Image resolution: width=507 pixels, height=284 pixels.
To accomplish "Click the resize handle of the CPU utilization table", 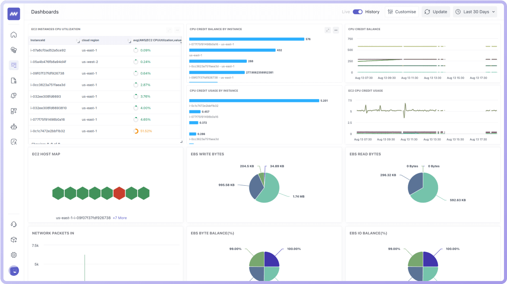I will pyautogui.click(x=181, y=141).
